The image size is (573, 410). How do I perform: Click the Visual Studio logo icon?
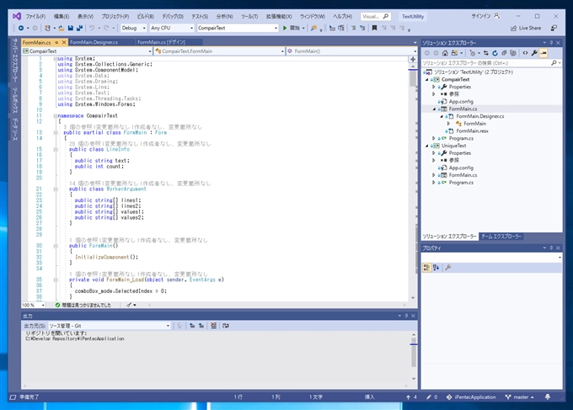[17, 16]
